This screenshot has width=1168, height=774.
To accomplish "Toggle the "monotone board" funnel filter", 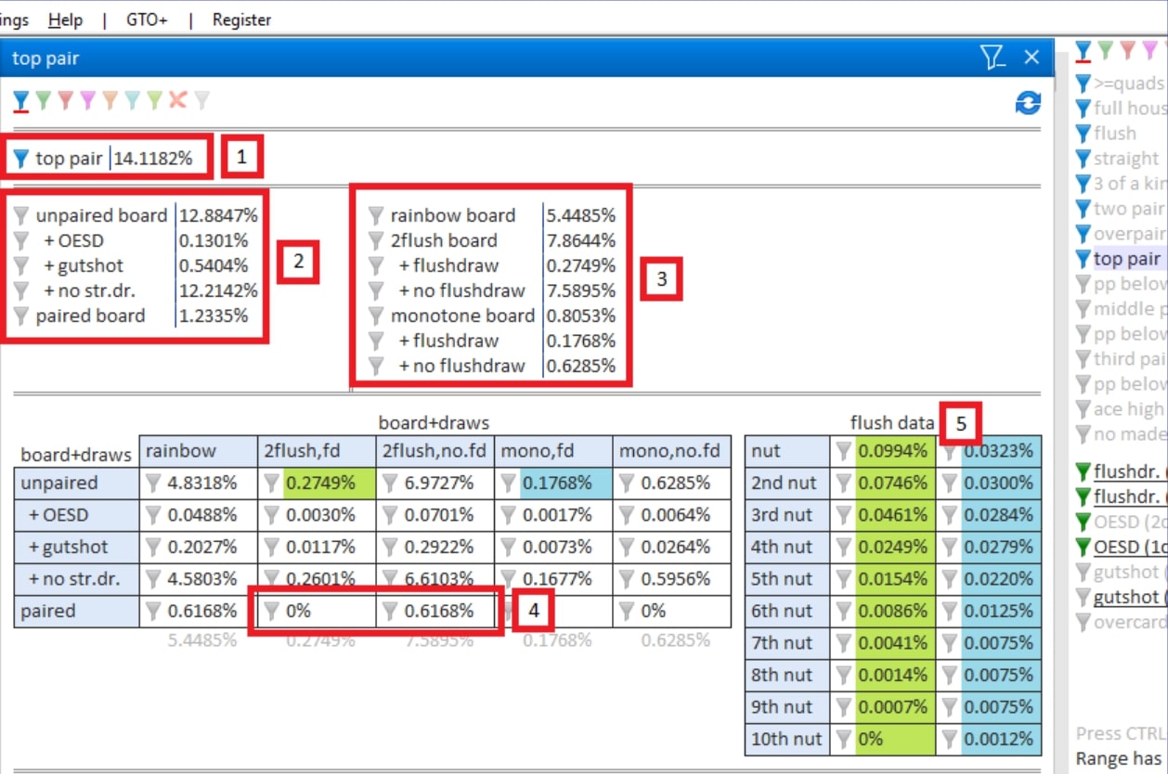I will (376, 316).
